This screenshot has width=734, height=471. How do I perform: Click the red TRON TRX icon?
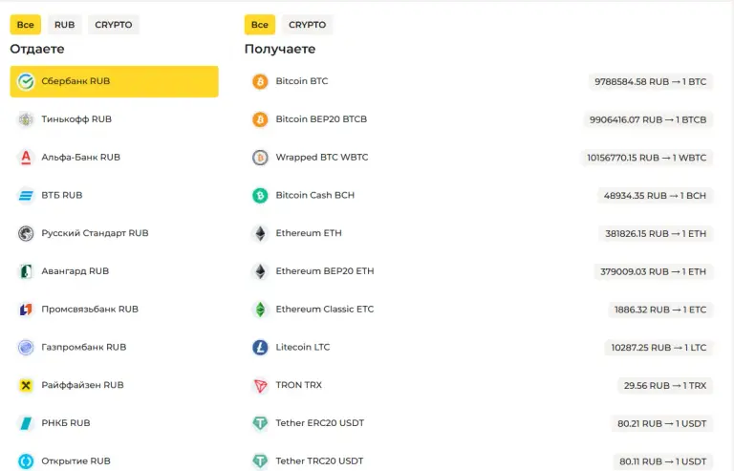[260, 385]
